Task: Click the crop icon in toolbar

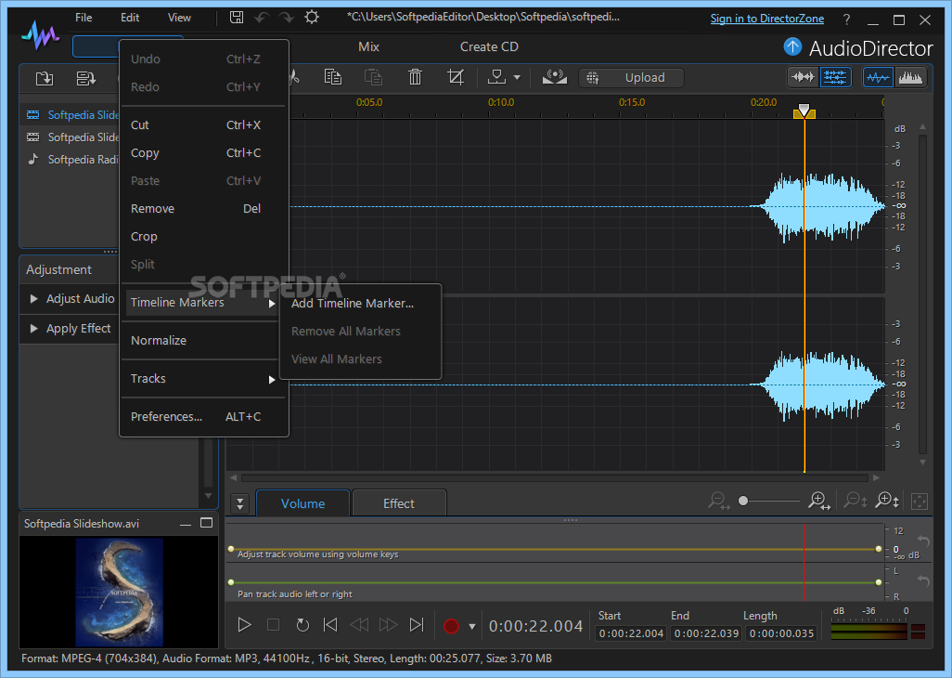Action: pyautogui.click(x=456, y=77)
